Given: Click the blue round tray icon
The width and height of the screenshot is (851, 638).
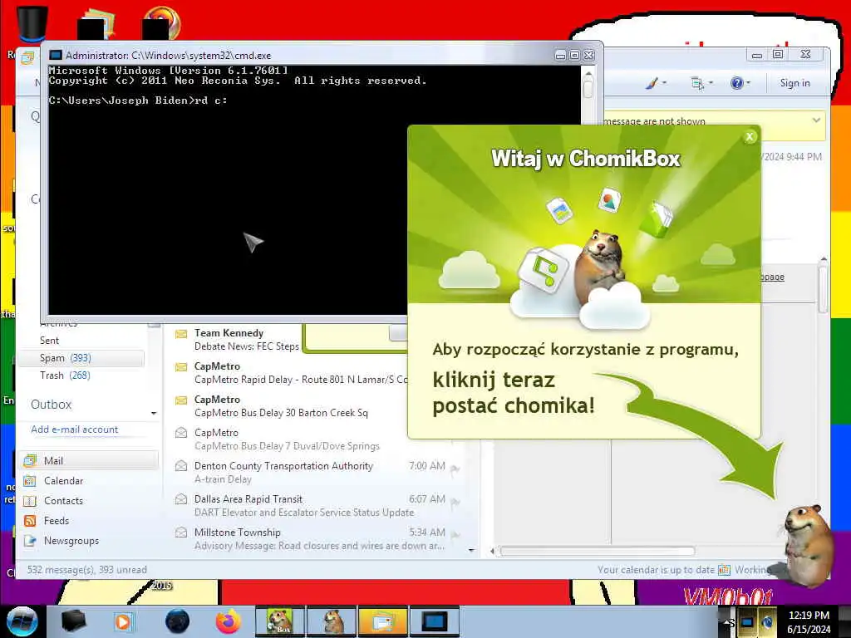Looking at the screenshot, I should coord(767,621).
